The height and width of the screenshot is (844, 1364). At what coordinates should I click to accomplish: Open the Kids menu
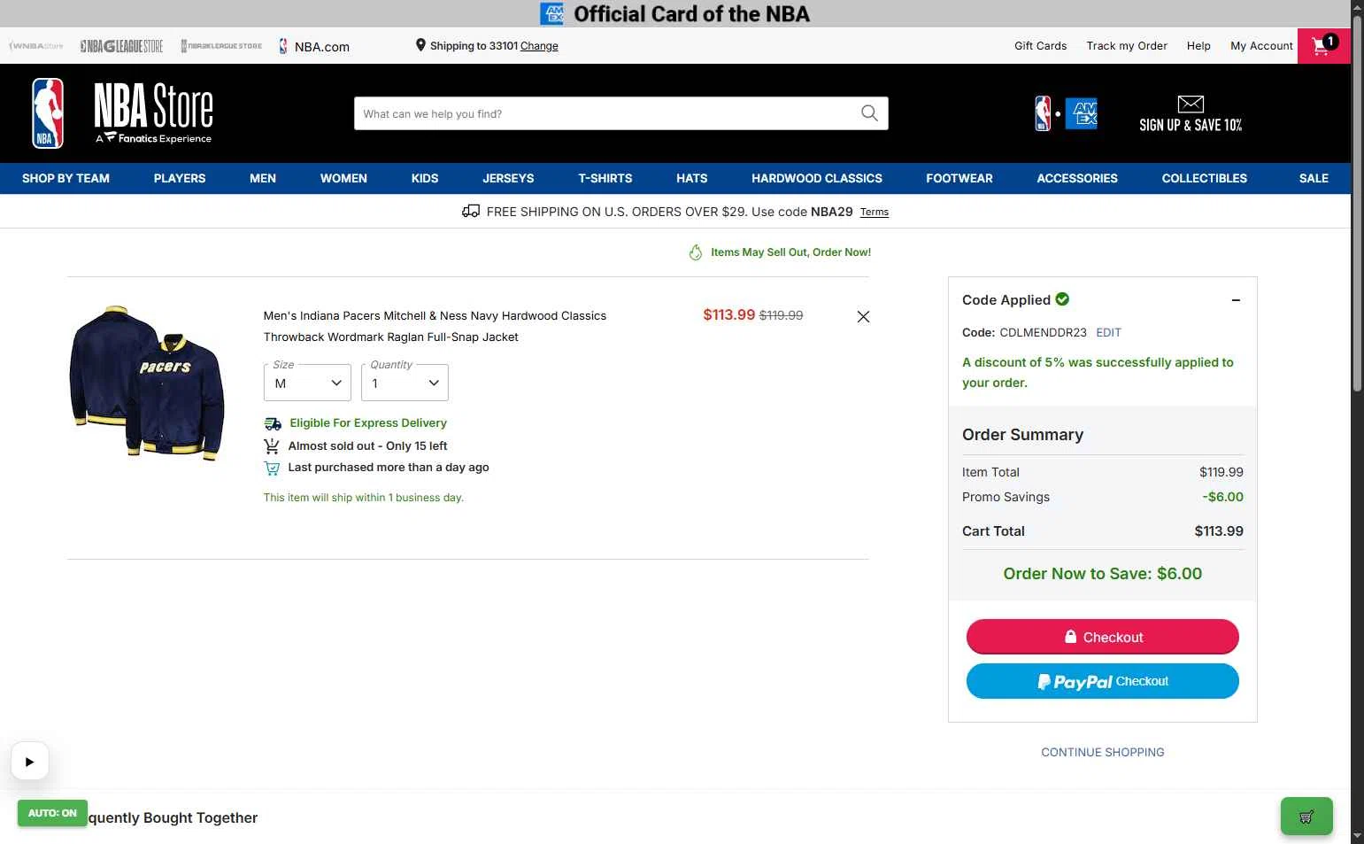tap(425, 178)
